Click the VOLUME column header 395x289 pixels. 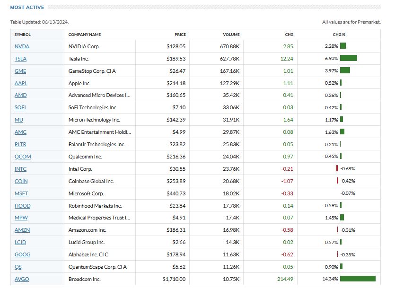point(231,35)
